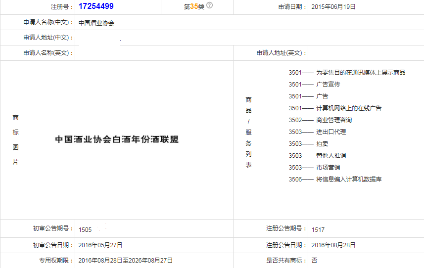Image resolution: width=424 pixels, height=268 pixels.
Task: Select exclusive rights period 2016年08月28日至2026年08月27日
Action: 125,261
